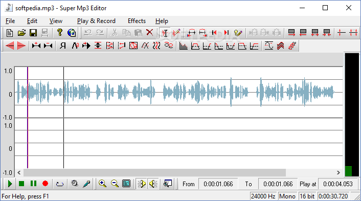The width and height of the screenshot is (361, 201).
Task: Click the From time field 0:00:01.066
Action: (x=218, y=184)
